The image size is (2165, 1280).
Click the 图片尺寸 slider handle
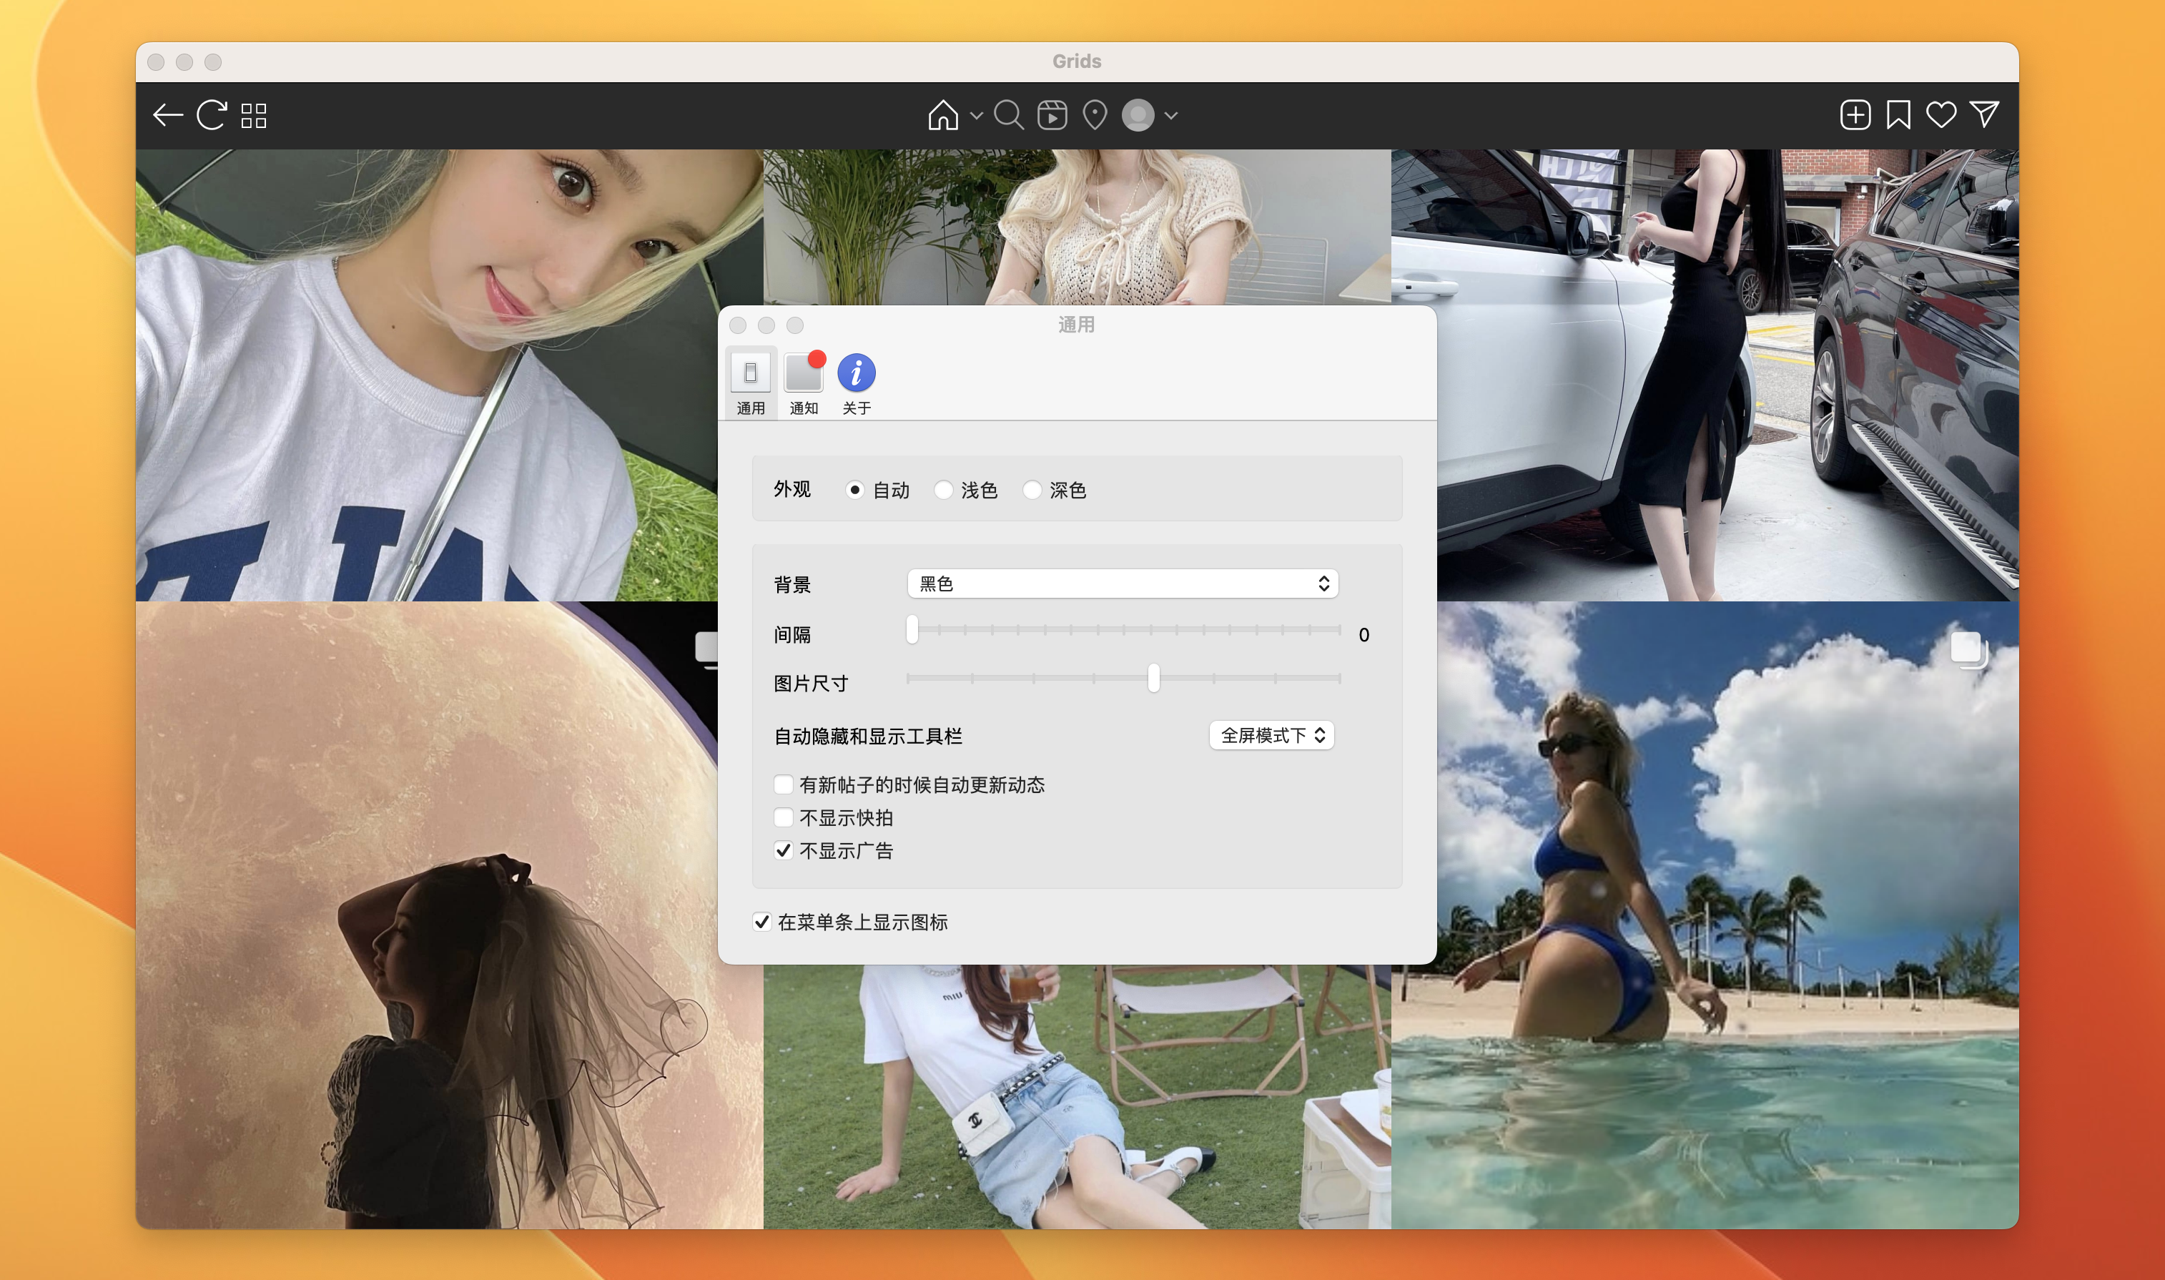click(x=1153, y=679)
